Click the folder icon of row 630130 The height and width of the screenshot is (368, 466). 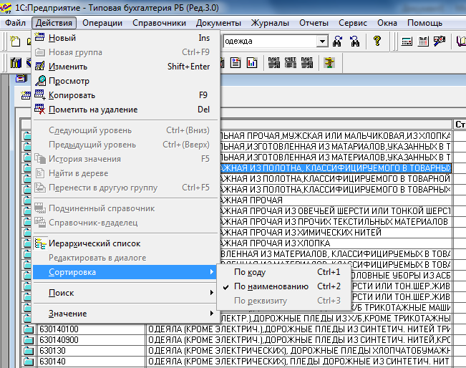tap(29, 351)
